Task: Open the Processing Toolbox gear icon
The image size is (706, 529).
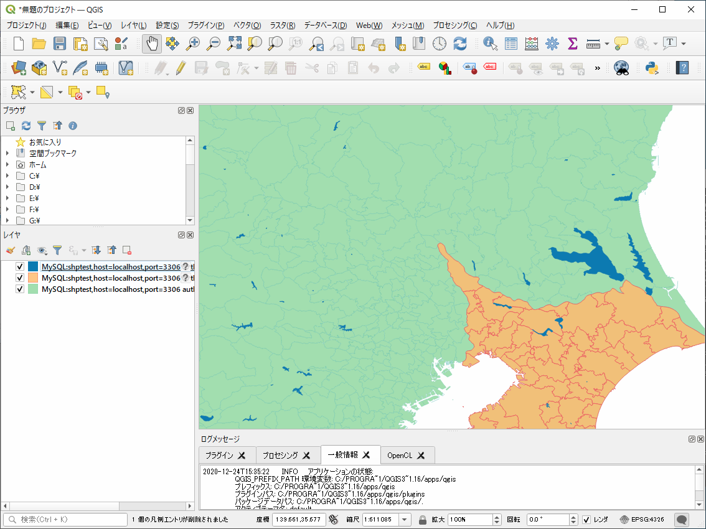Action: tap(552, 44)
